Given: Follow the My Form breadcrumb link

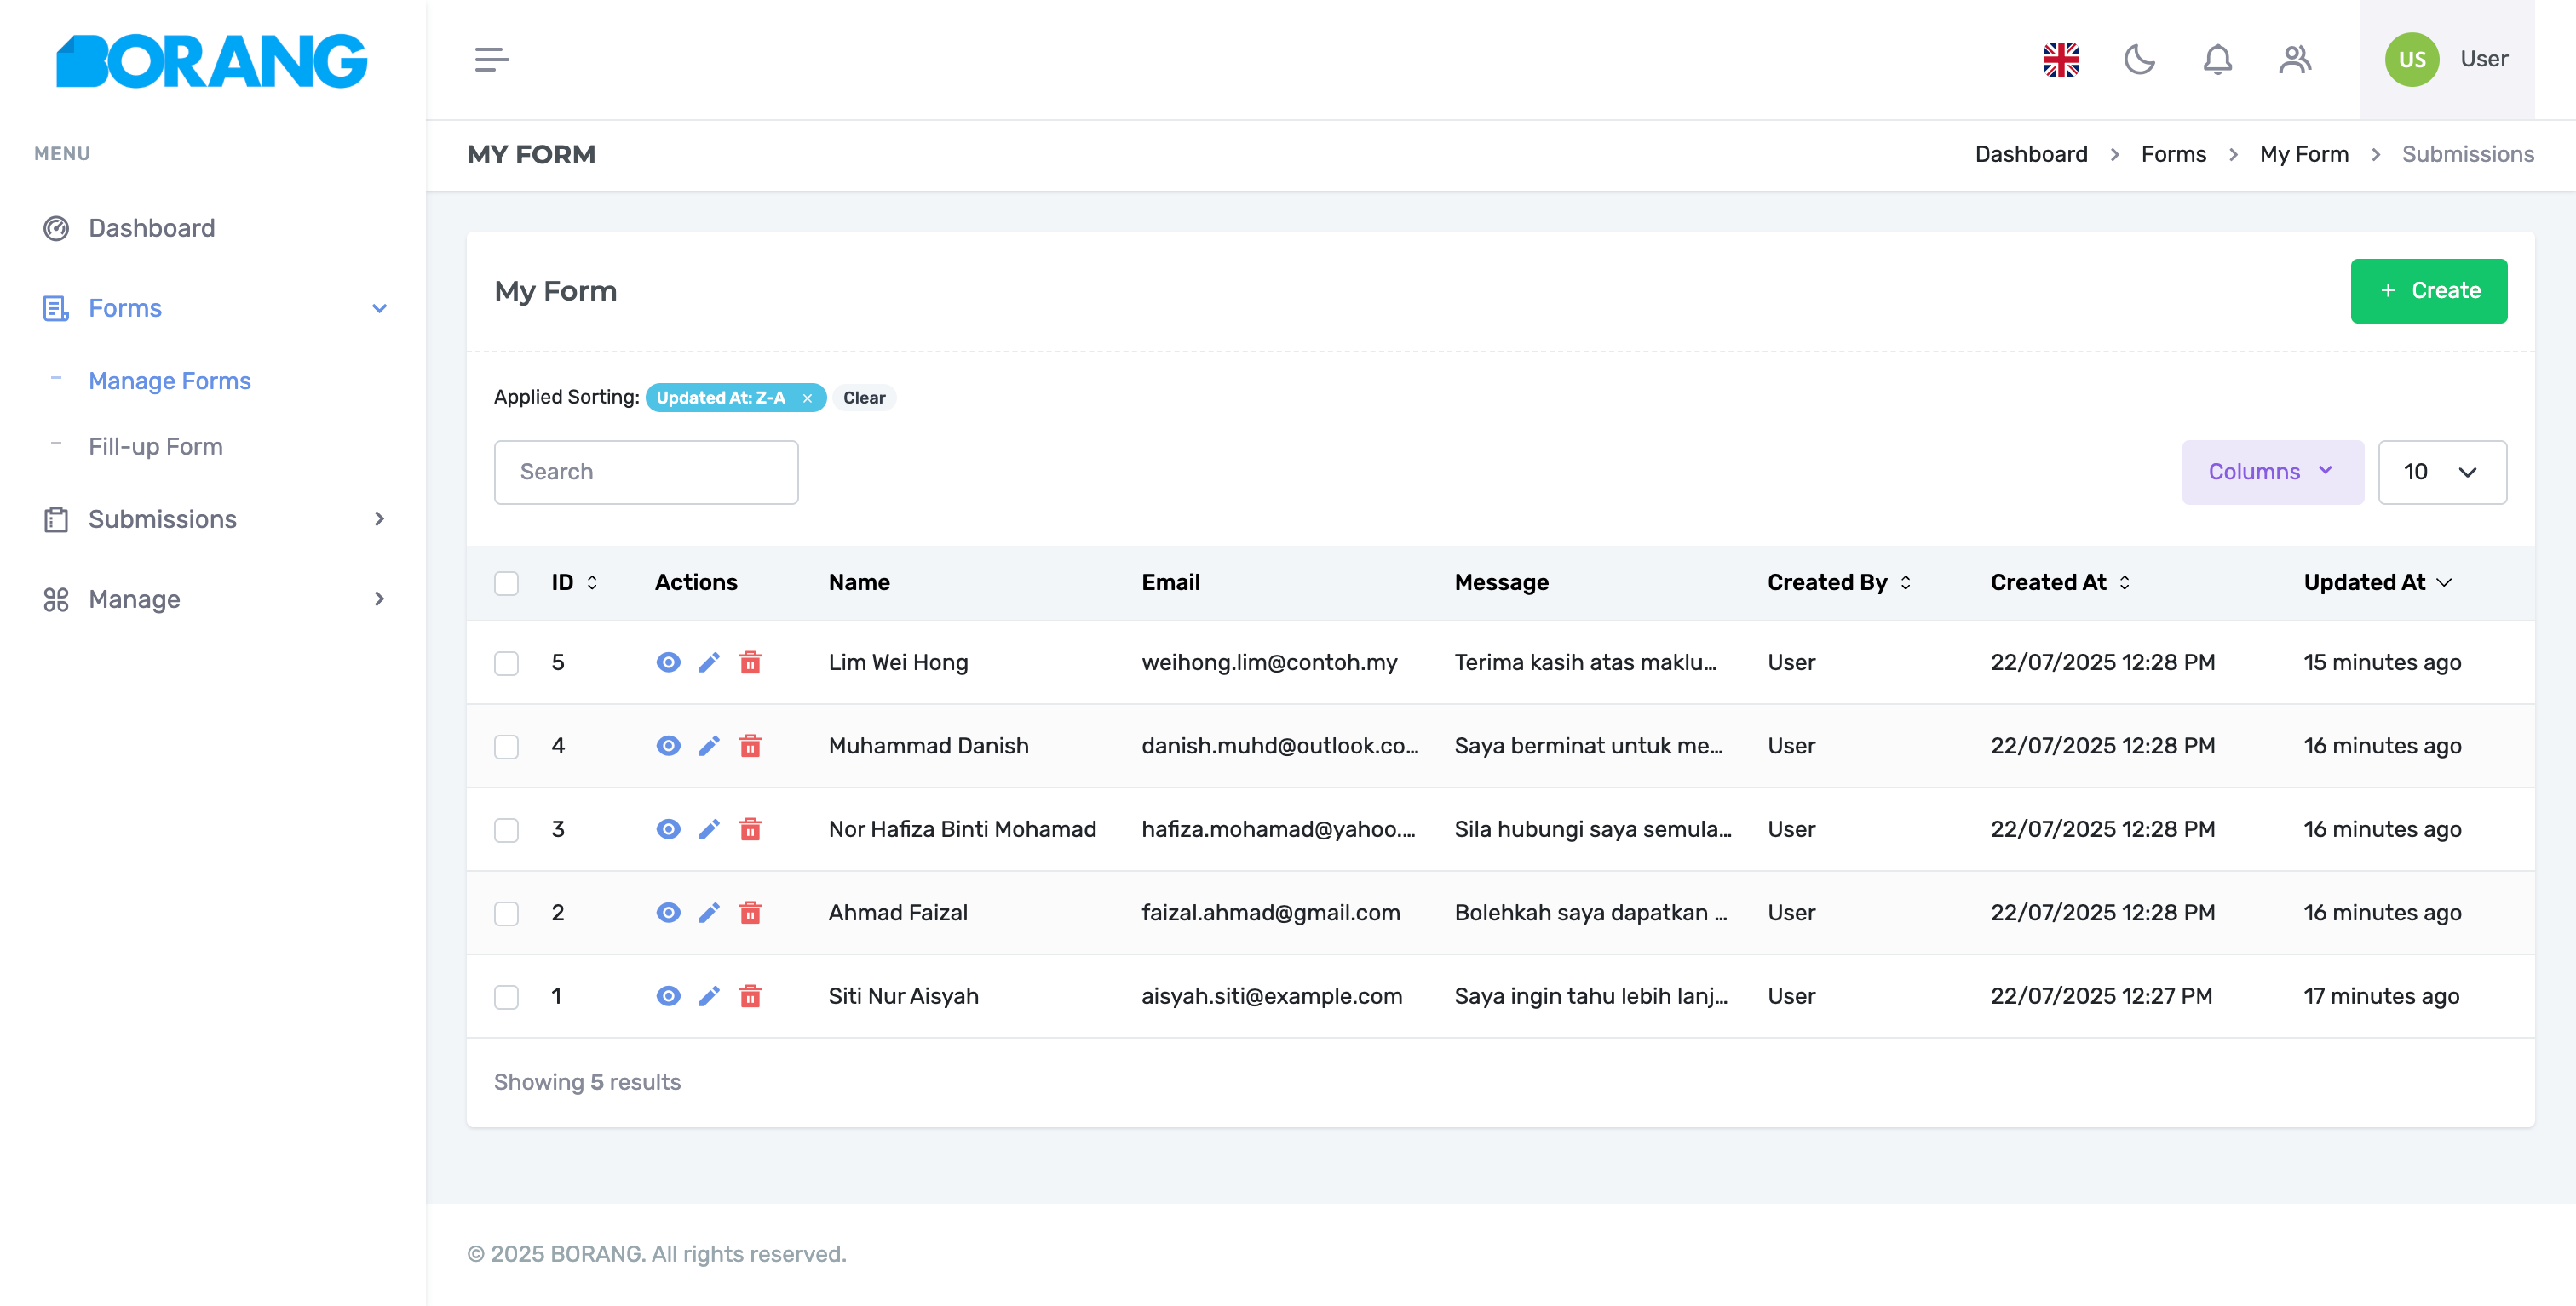Looking at the screenshot, I should click(2303, 154).
